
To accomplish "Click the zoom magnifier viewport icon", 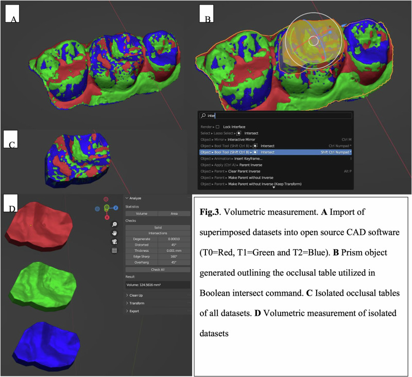I will click(114, 225).
